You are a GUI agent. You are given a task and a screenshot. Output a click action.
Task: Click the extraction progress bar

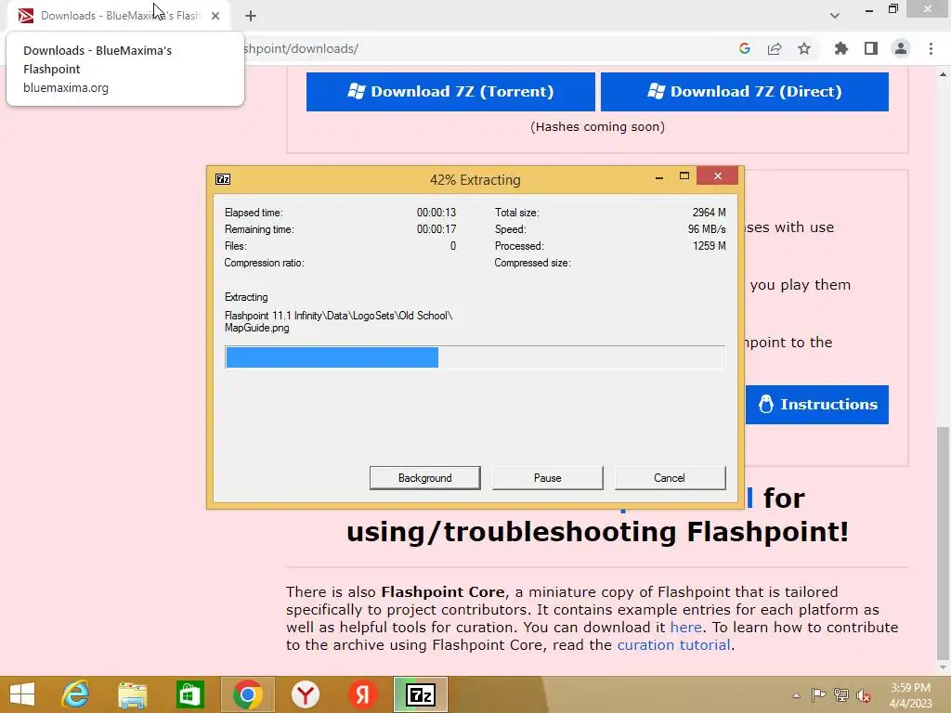[475, 357]
